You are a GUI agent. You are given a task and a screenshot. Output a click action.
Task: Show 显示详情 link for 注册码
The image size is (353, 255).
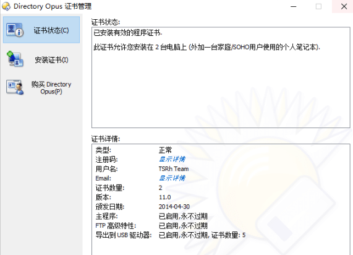[x=172, y=160]
